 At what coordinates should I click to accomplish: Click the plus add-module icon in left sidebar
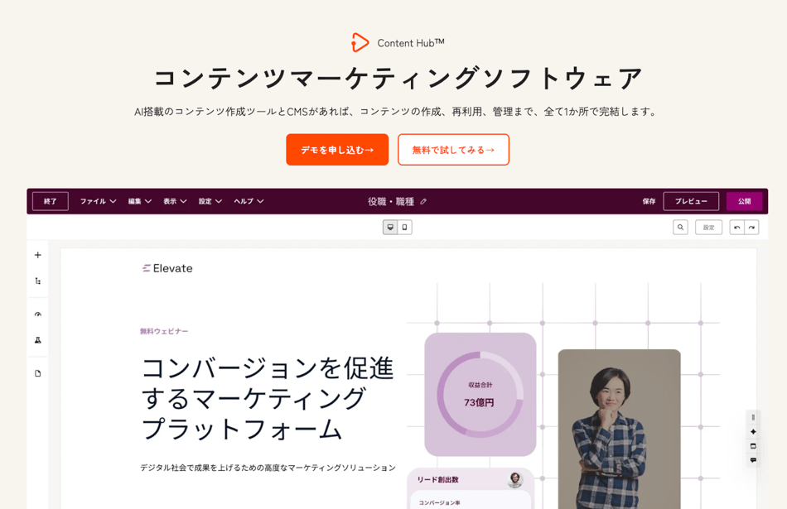point(37,255)
